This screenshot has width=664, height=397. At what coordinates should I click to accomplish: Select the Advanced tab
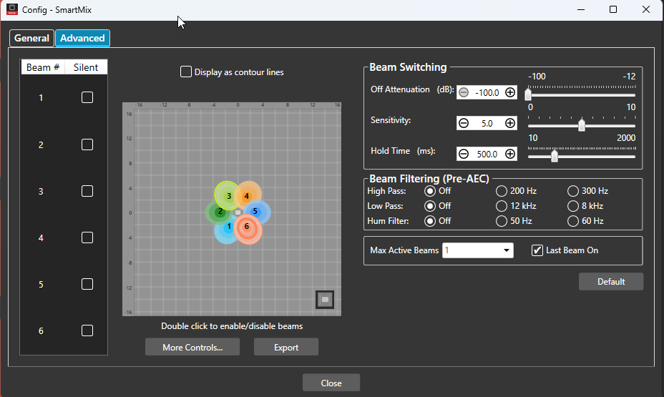point(82,38)
